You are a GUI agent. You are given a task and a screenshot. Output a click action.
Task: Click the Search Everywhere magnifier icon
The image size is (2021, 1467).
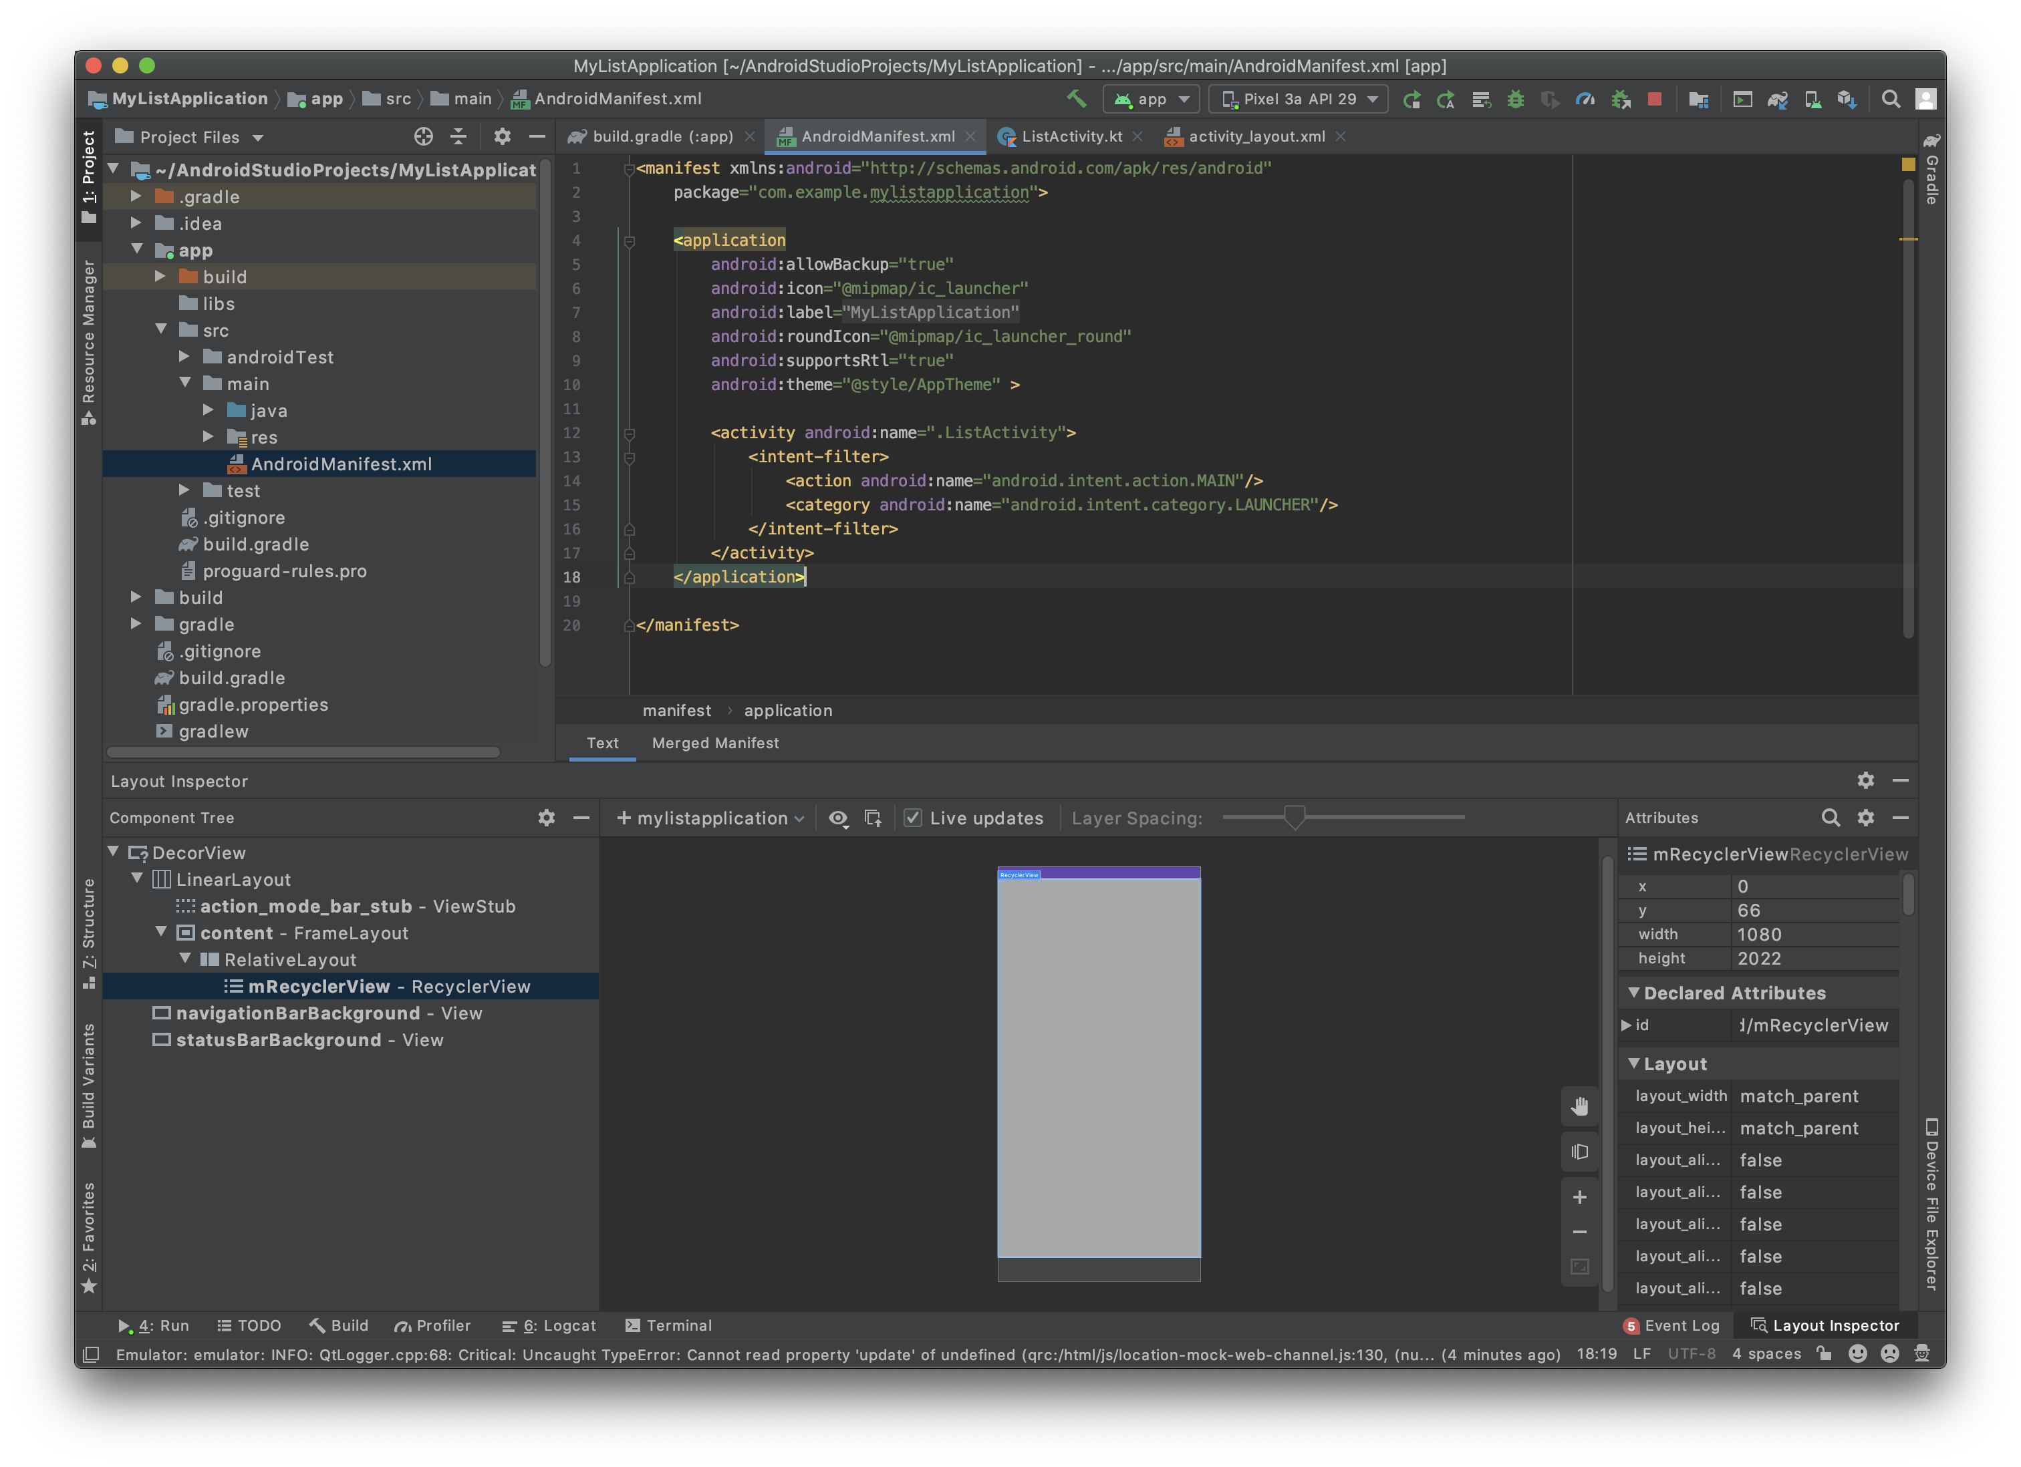coord(1890,99)
